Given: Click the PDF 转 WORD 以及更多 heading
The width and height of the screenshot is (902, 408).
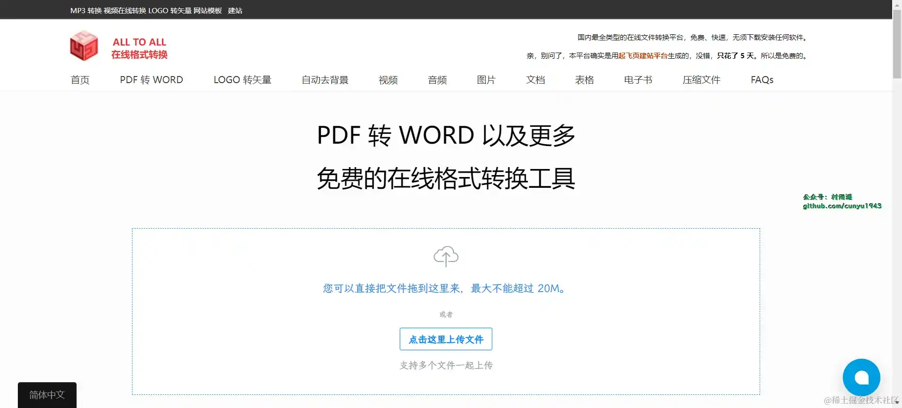Looking at the screenshot, I should (446, 135).
